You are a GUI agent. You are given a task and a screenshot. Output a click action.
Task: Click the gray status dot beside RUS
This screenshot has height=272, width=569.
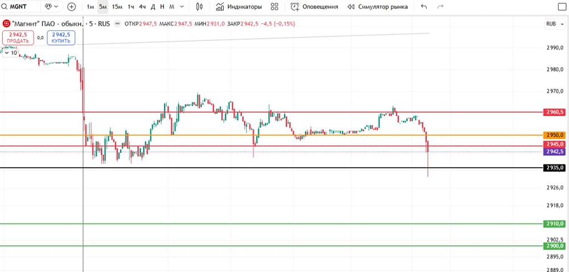tap(117, 24)
